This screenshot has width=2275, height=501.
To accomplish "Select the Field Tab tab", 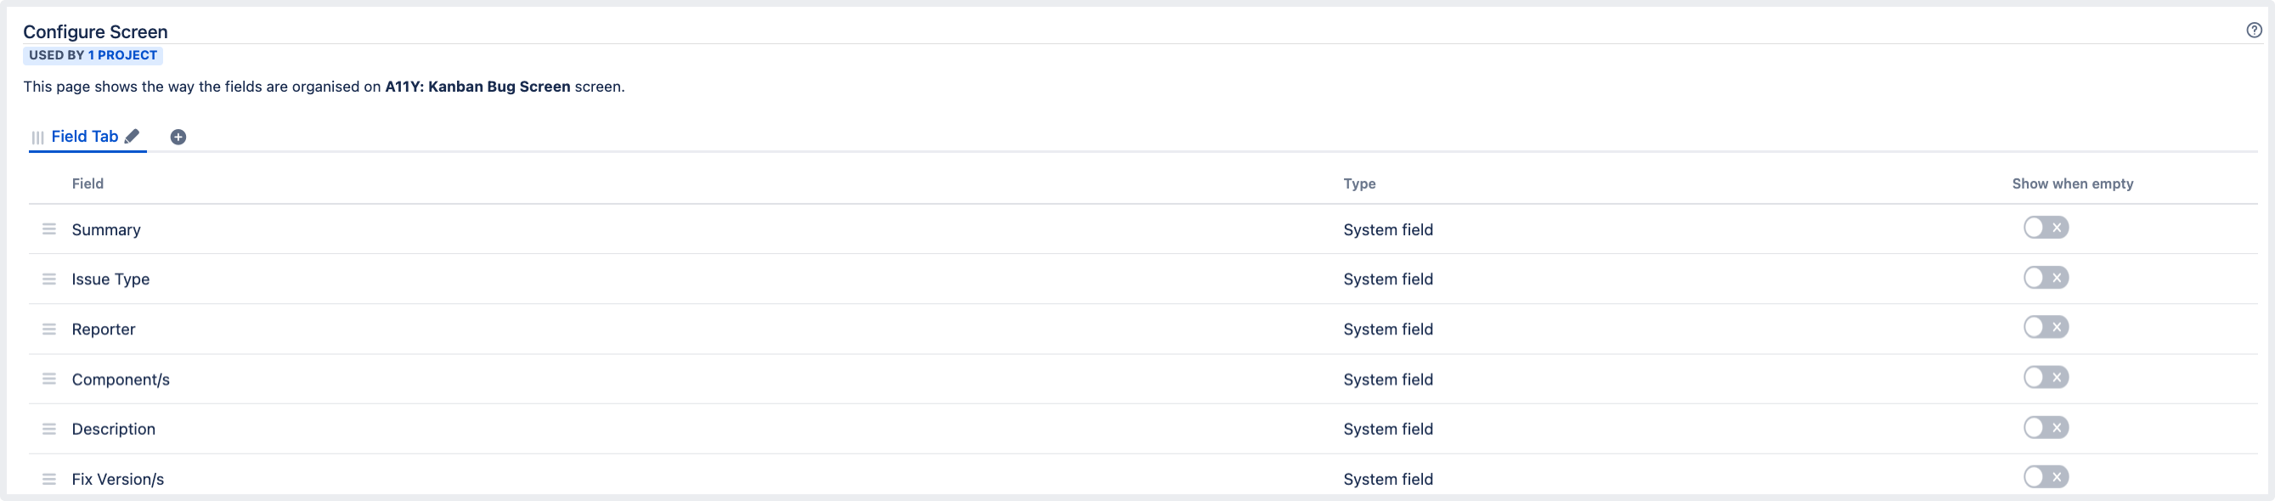I will [85, 136].
